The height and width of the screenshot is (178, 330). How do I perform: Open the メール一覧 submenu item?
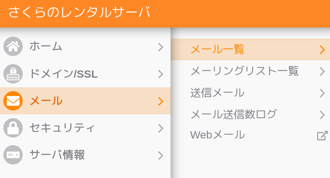[250, 49]
